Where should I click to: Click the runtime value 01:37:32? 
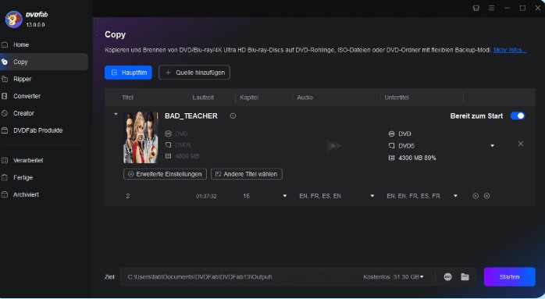tap(206, 197)
